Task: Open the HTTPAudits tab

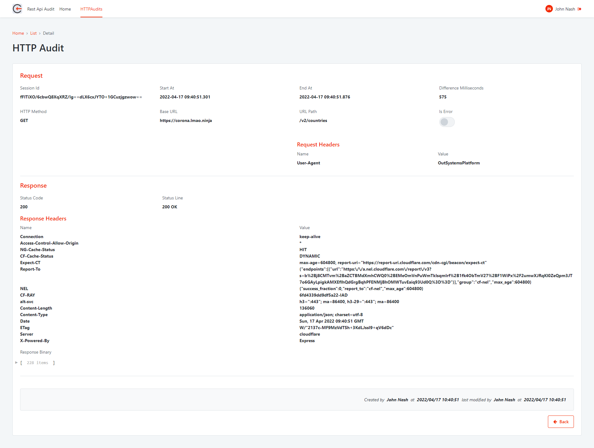Action: [91, 9]
